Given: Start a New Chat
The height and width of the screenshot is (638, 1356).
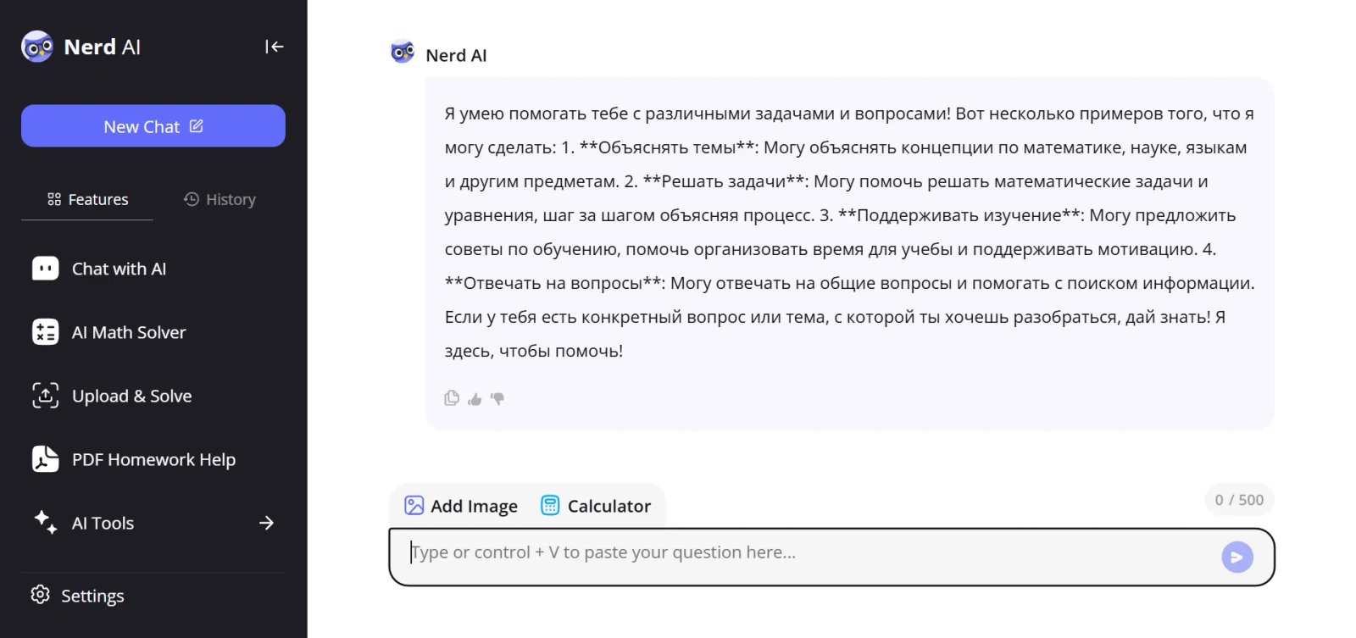Looking at the screenshot, I should coord(153,126).
